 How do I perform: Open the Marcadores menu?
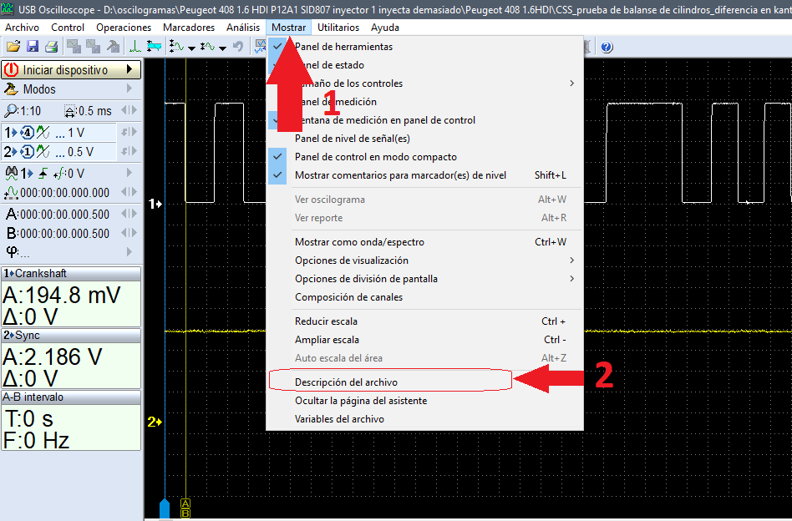189,27
